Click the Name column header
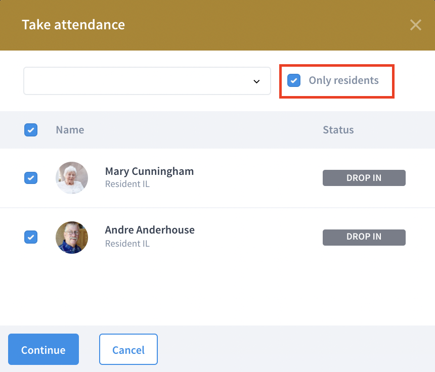This screenshot has width=435, height=372. click(x=70, y=130)
